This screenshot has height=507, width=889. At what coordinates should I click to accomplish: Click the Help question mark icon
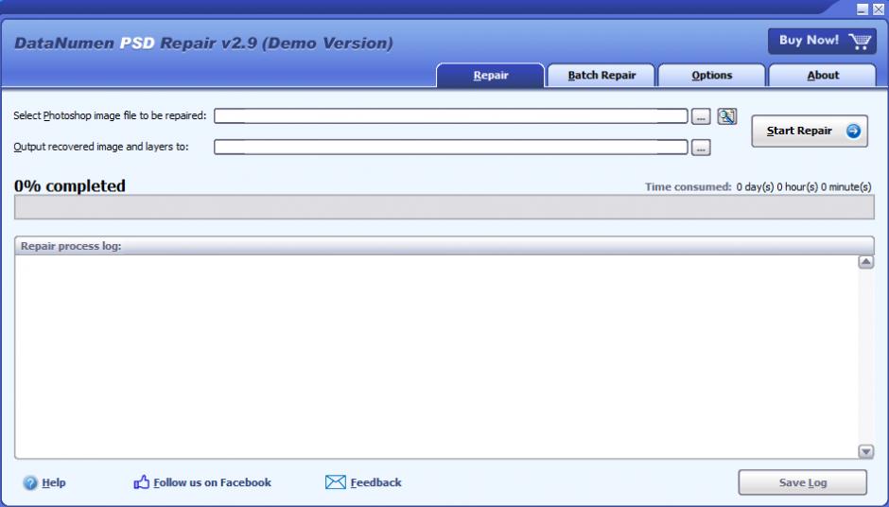[x=30, y=482]
